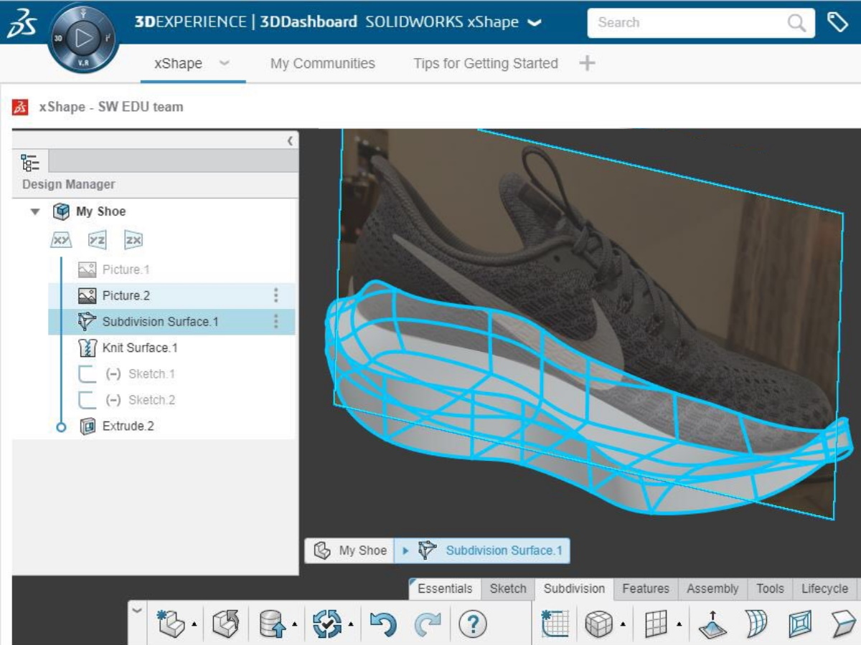Select the XY plane icon
The image size is (861, 645).
click(x=61, y=240)
